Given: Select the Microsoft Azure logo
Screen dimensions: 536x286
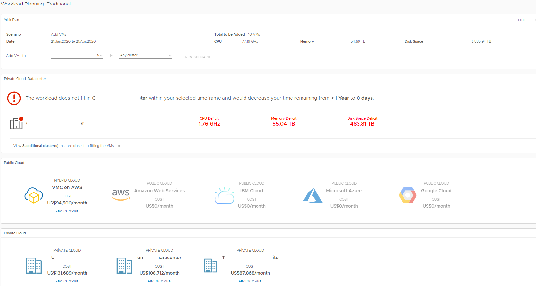Looking at the screenshot, I should (x=313, y=195).
